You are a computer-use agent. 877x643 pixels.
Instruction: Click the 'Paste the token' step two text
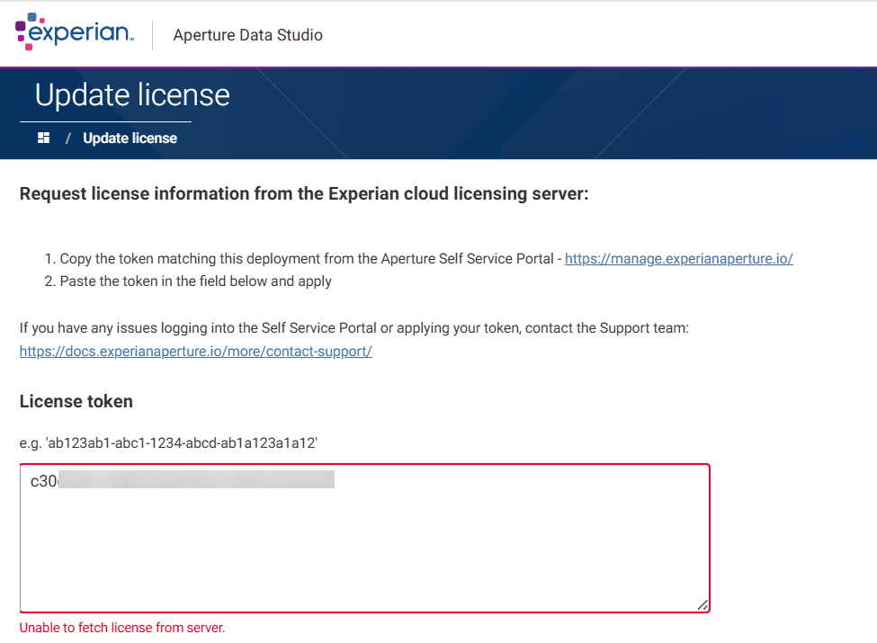[195, 281]
